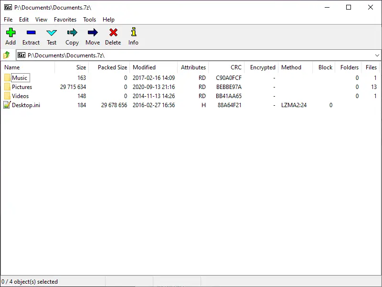This screenshot has width=382, height=287.
Task: Click the Delete toolbar icon
Action: point(113,33)
